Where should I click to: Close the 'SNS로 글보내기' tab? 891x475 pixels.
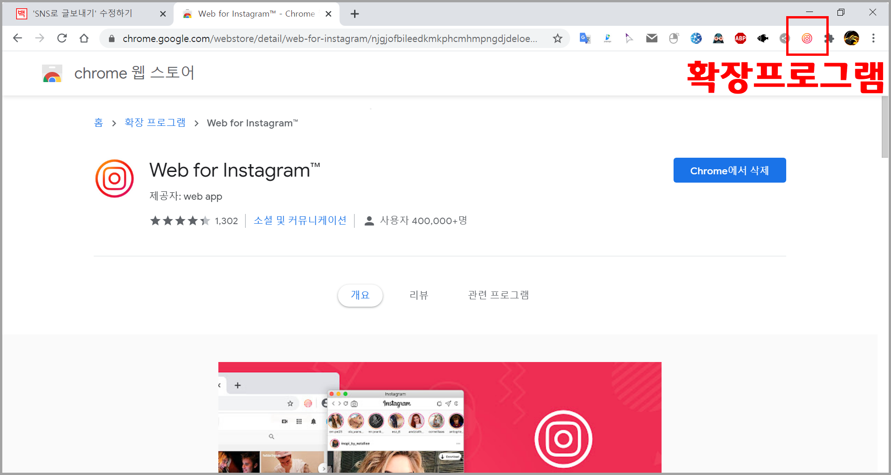[x=163, y=14]
